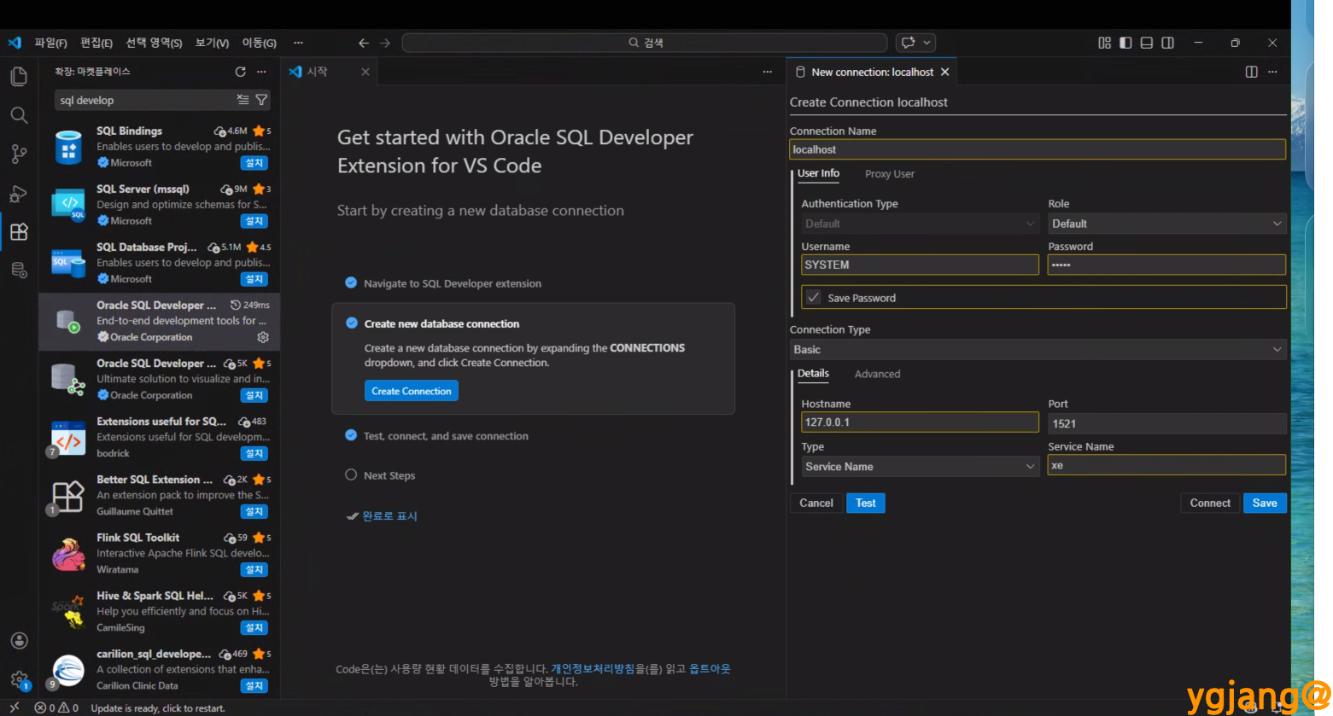This screenshot has height=716, width=1333.
Task: Open the extensions filter icon
Action: pos(261,100)
